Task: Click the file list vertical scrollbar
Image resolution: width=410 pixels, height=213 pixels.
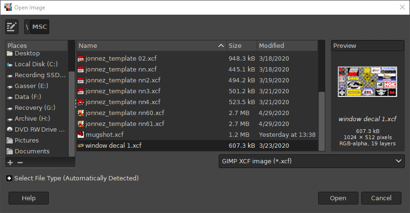Action: [x=322, y=118]
